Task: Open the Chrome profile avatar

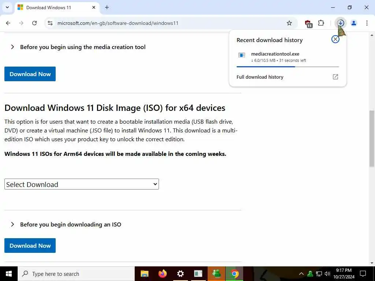Action: pos(354,23)
